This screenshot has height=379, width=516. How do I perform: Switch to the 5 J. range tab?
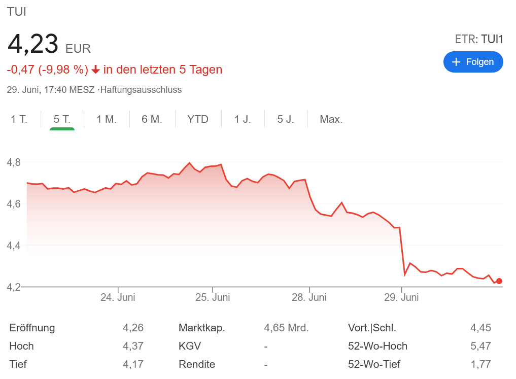click(286, 120)
